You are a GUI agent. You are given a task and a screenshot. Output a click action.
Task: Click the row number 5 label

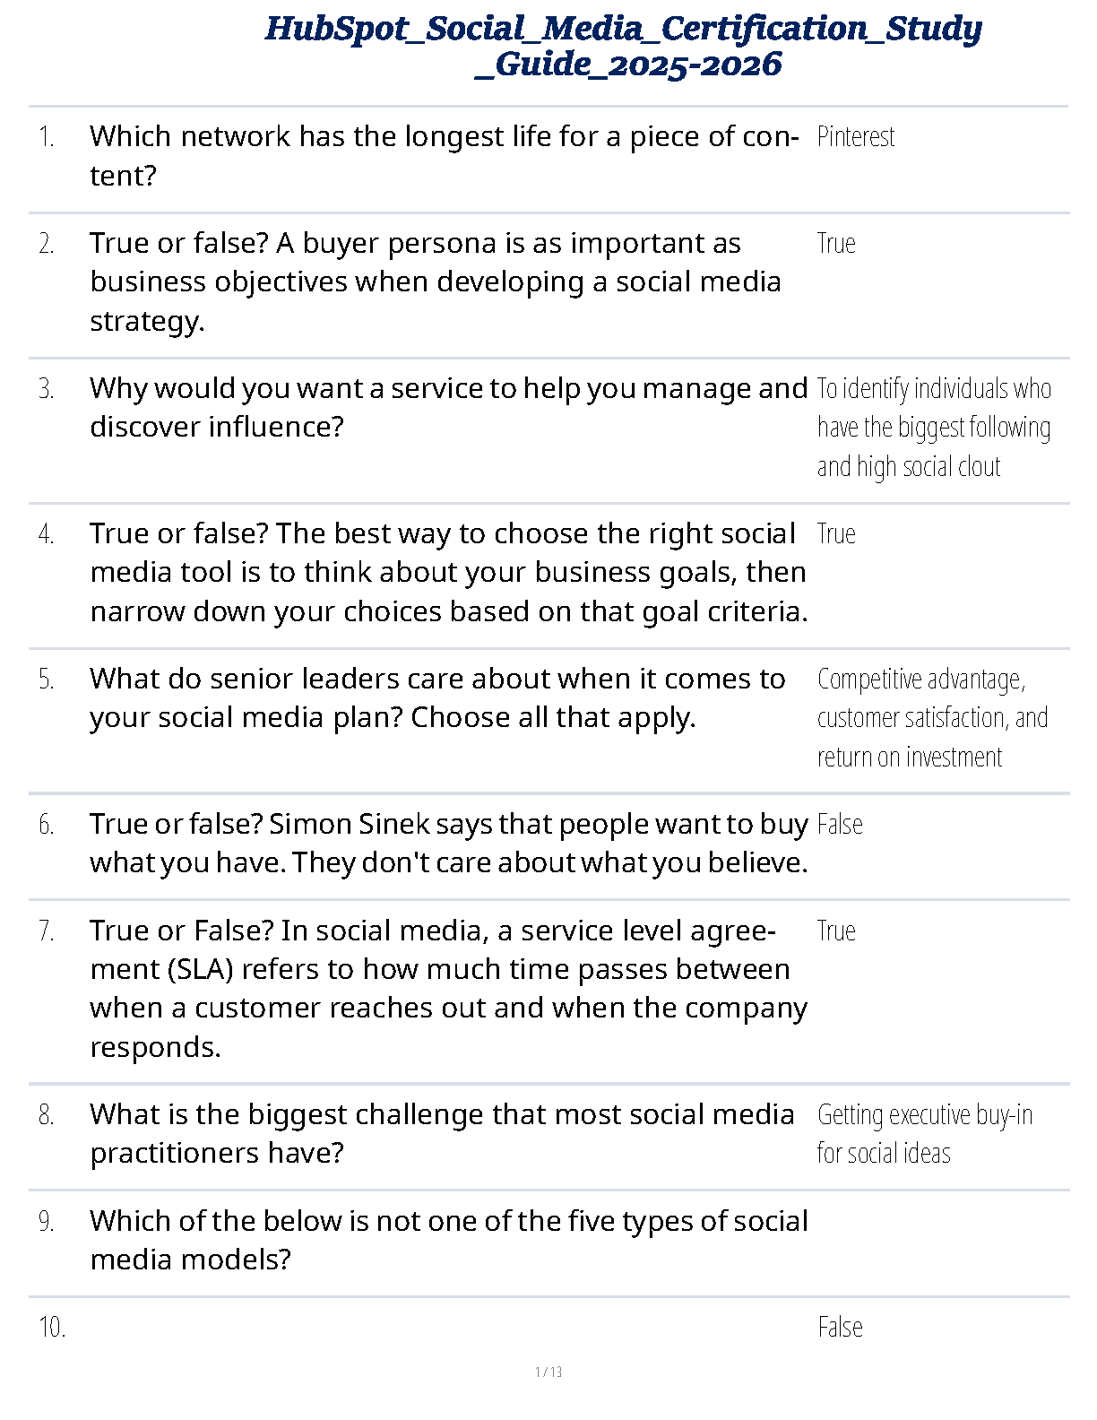click(x=47, y=680)
